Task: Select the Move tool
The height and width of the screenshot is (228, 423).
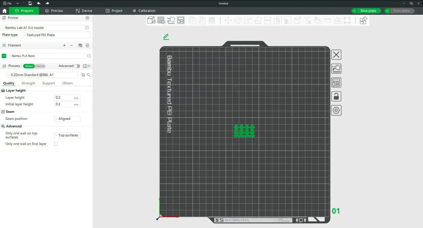Action: (228, 20)
